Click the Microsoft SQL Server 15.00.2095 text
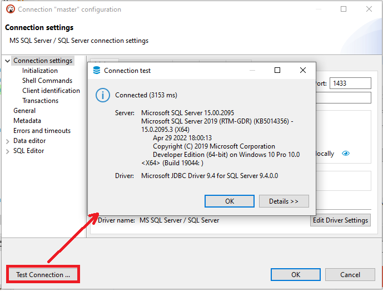Viewport: 383px width, 291px height. click(187, 113)
